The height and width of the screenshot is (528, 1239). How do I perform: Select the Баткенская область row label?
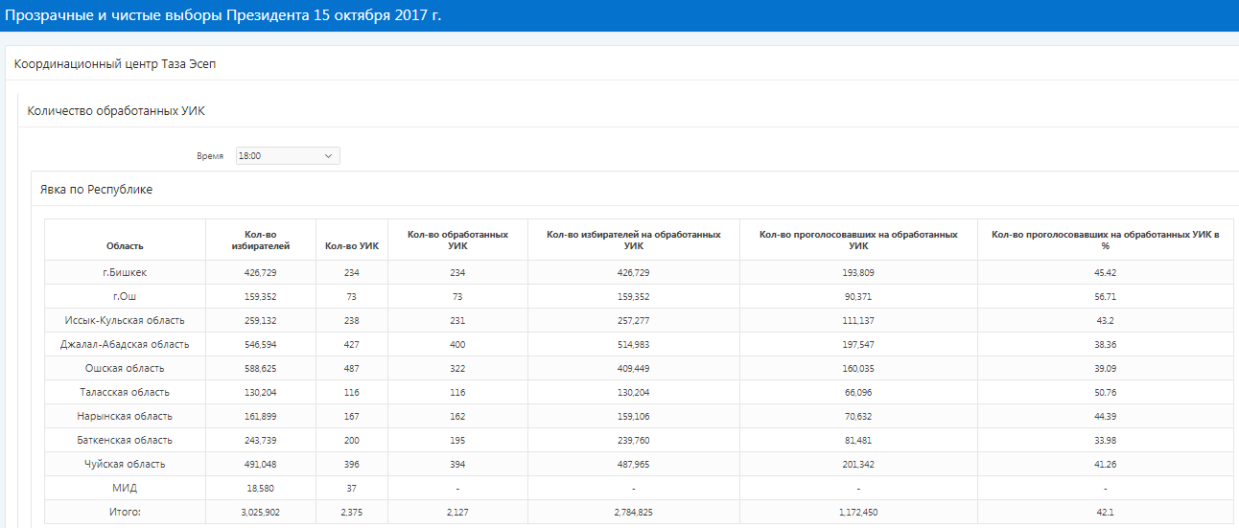pyautogui.click(x=125, y=440)
